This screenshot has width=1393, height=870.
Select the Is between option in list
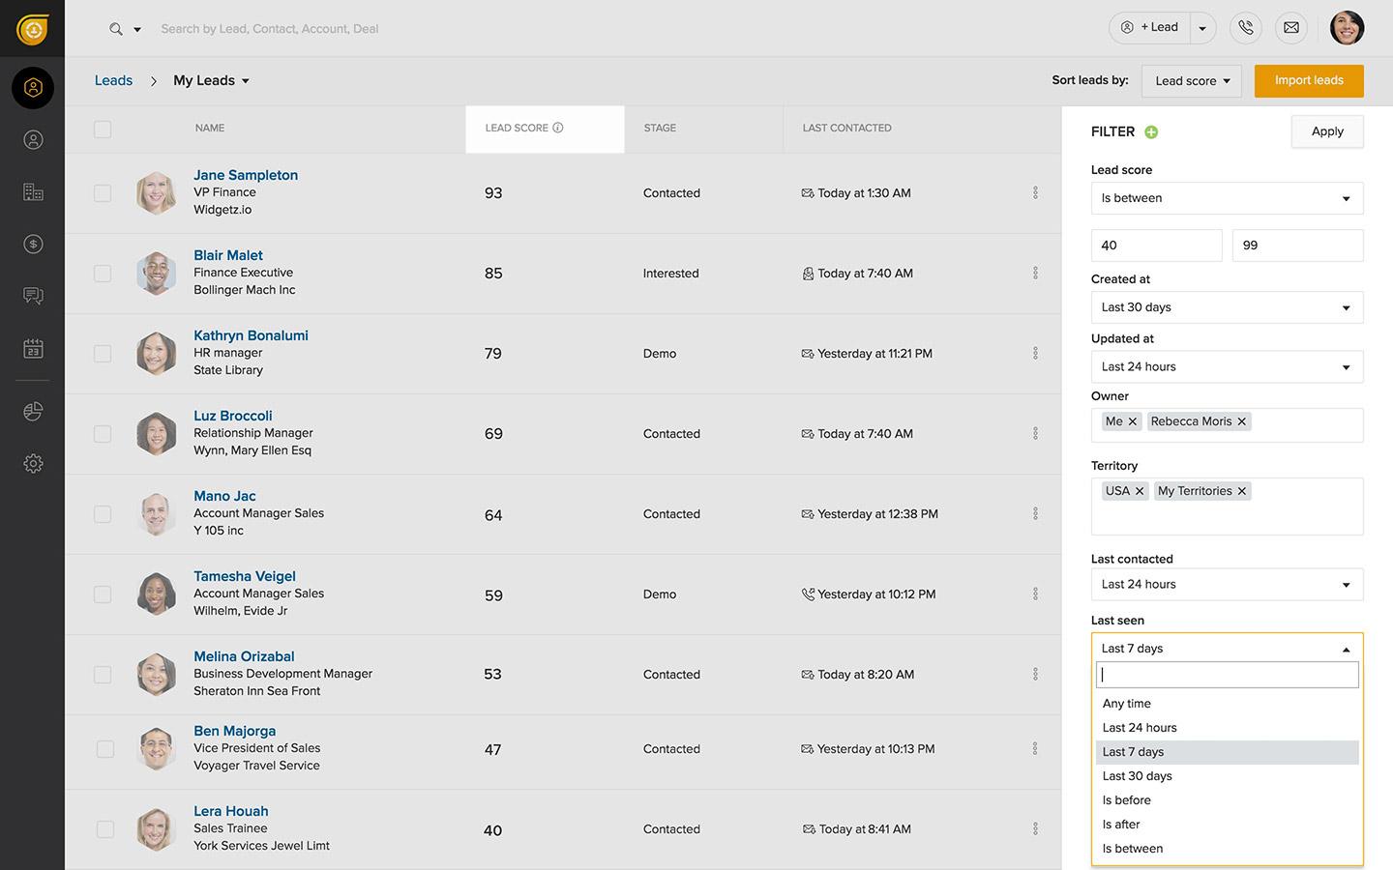(1133, 849)
